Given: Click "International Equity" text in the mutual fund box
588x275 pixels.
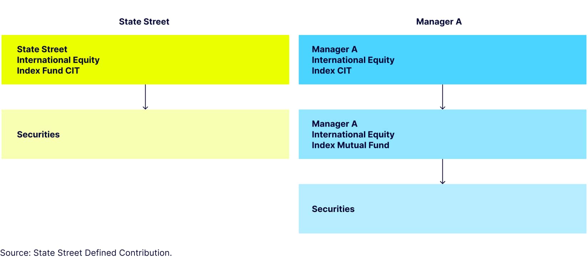Looking at the screenshot, I should [x=353, y=134].
